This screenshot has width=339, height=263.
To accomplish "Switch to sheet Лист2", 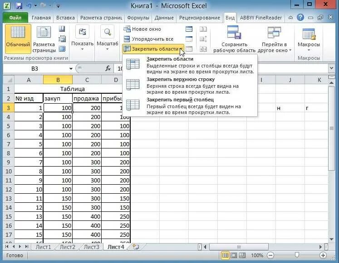I will 68,247.
